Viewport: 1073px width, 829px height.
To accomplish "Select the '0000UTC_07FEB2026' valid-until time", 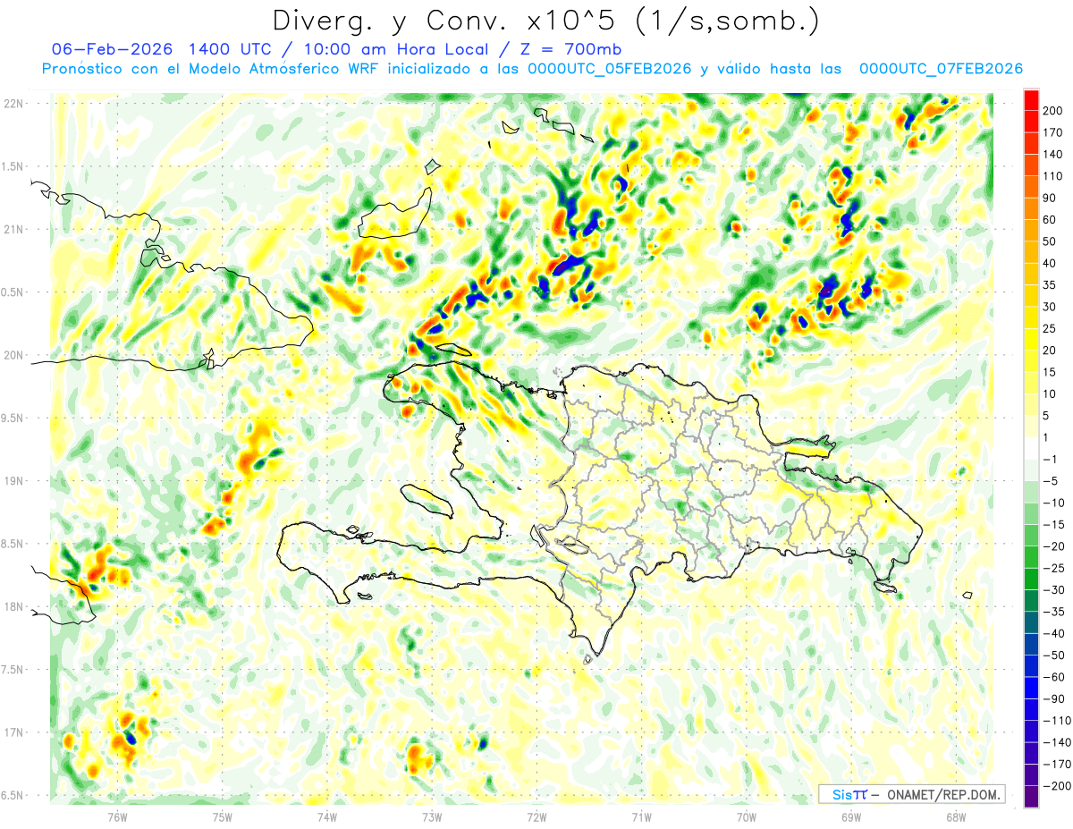I will 941,69.
